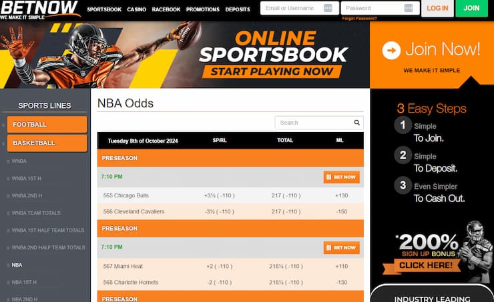Click the LOG IN button
This screenshot has height=302, width=494.
tap(437, 8)
